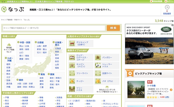The width and height of the screenshot is (174, 107).
Task: Click the campsite name search field
Action: coord(54,28)
